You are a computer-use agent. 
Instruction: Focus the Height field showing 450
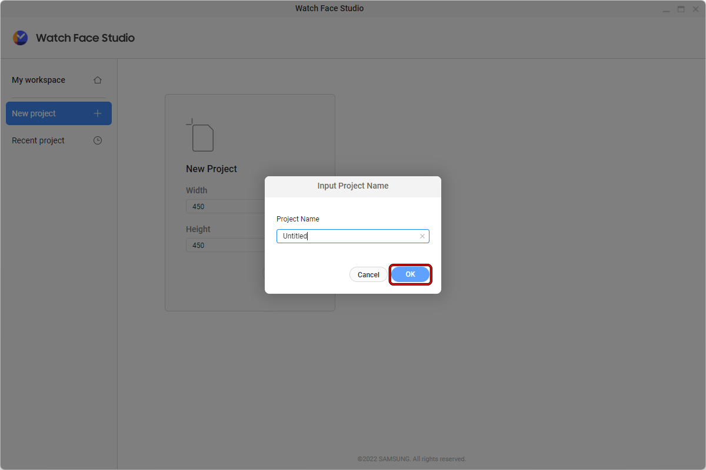227,245
